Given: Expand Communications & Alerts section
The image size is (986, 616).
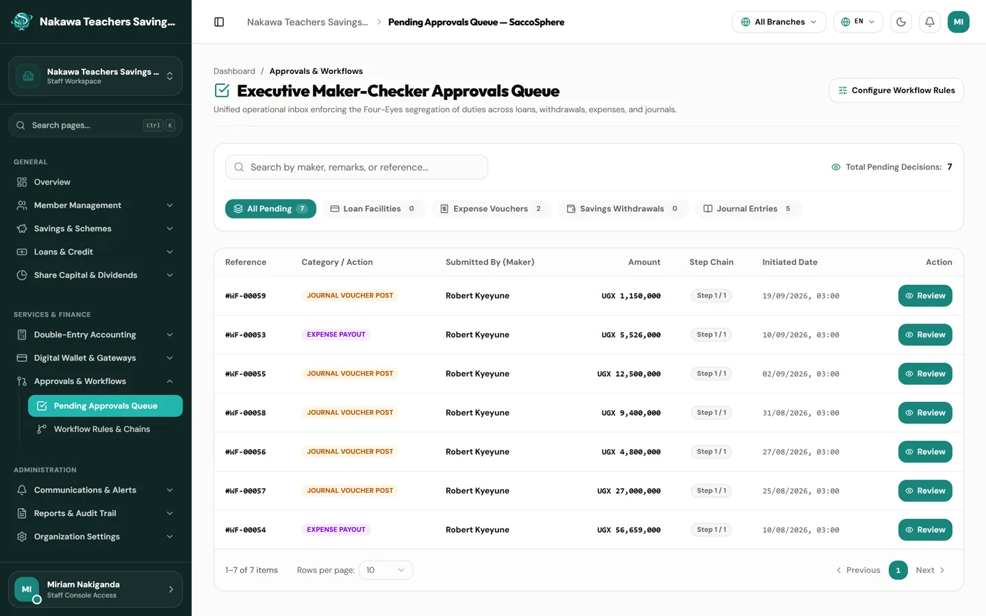Looking at the screenshot, I should tap(96, 490).
